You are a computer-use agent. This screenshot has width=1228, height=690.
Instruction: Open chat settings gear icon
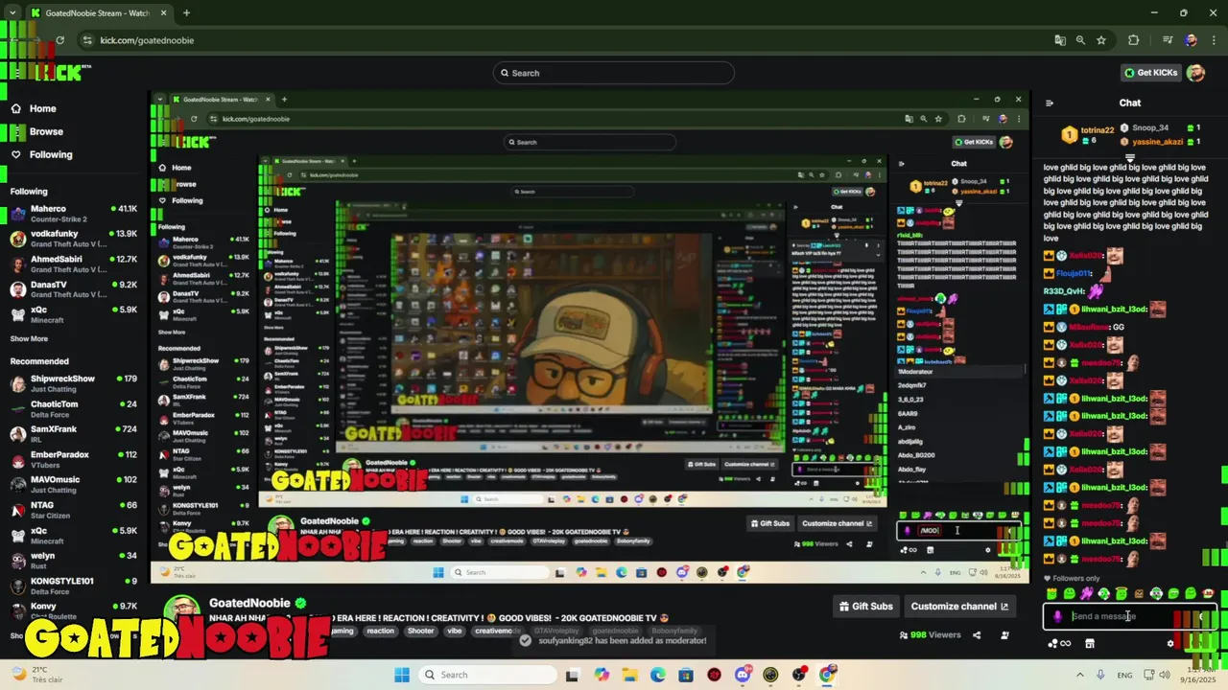pyautogui.click(x=1170, y=643)
